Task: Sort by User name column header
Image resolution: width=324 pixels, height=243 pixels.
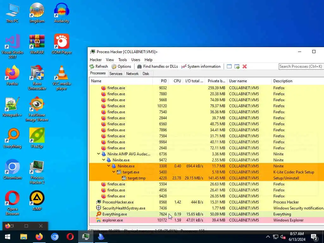Action: click(x=249, y=81)
